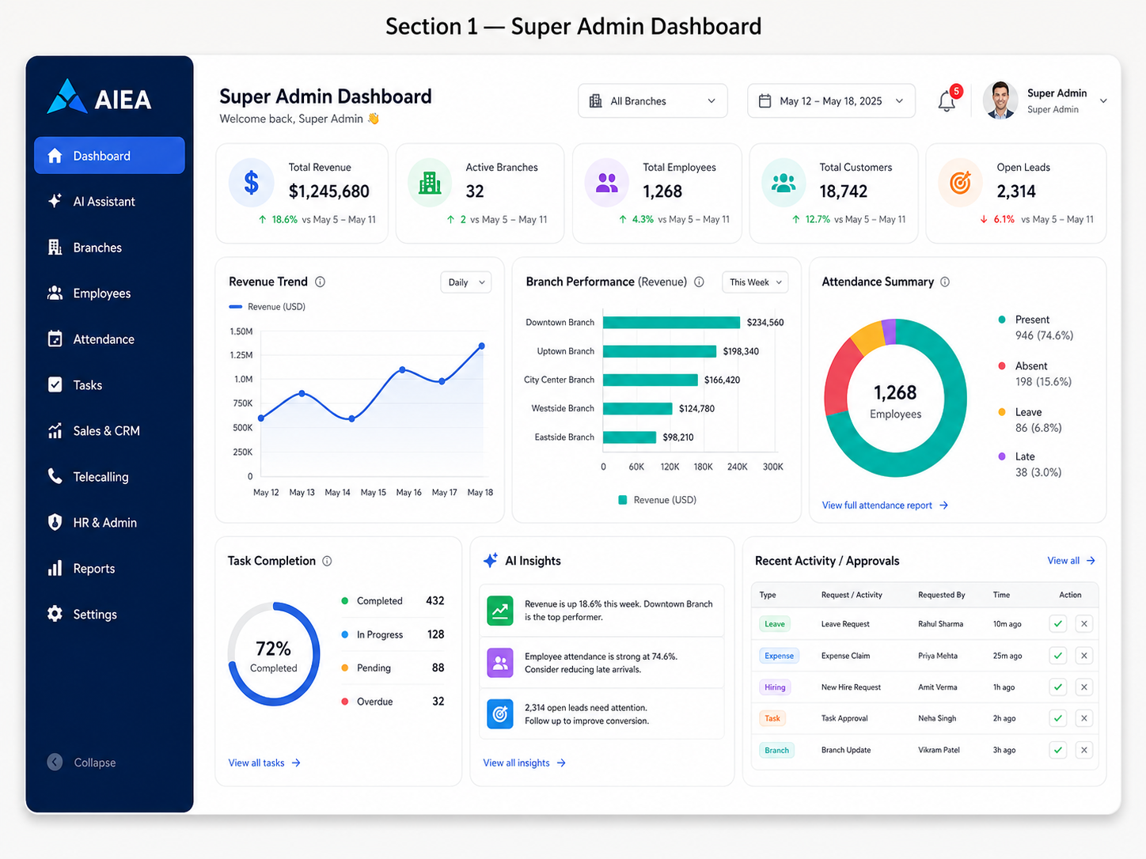Click the Leave tag in activity table
Screen dimensions: 1146x859
point(775,624)
